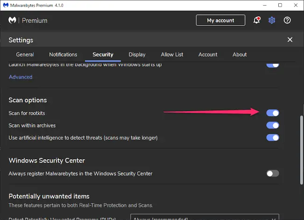Select the Notifications tab
This screenshot has height=220, width=304.
click(63, 55)
